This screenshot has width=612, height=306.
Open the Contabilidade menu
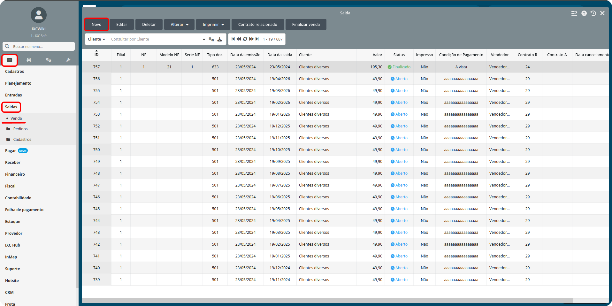point(18,198)
